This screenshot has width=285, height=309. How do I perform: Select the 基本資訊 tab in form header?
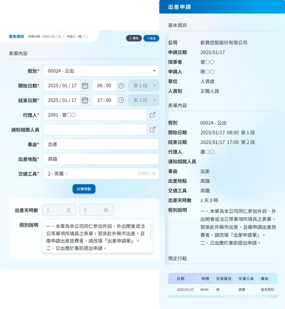tap(16, 36)
